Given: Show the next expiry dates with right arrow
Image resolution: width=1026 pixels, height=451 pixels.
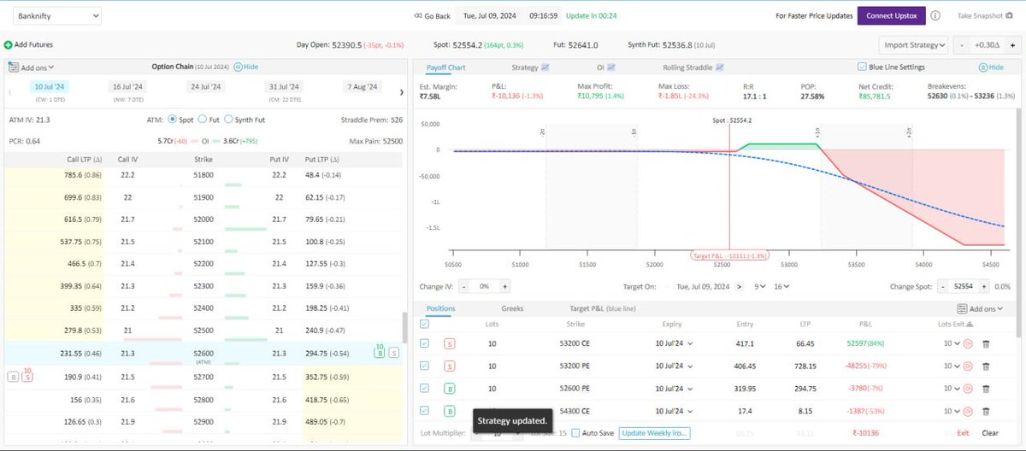Looking at the screenshot, I should 402,91.
